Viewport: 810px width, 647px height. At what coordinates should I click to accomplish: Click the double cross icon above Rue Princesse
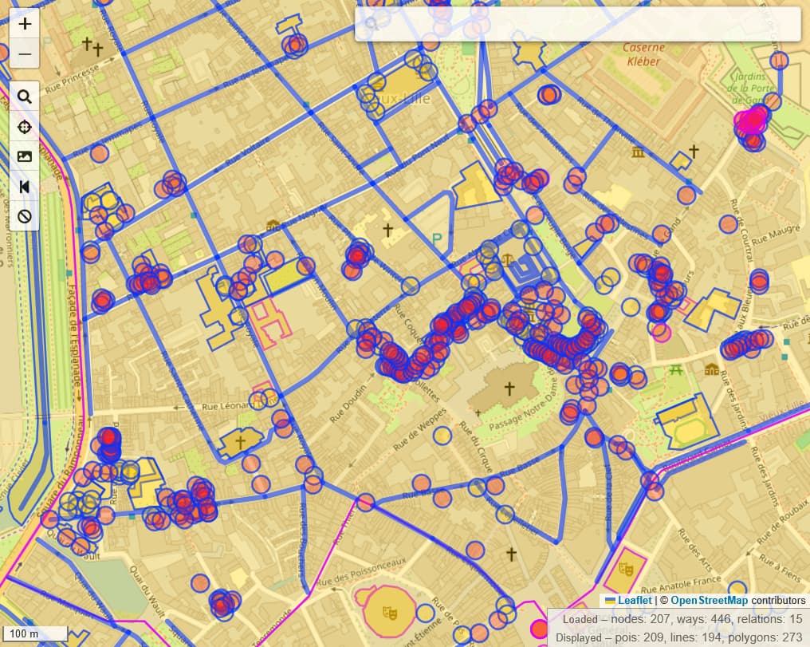tap(92, 46)
